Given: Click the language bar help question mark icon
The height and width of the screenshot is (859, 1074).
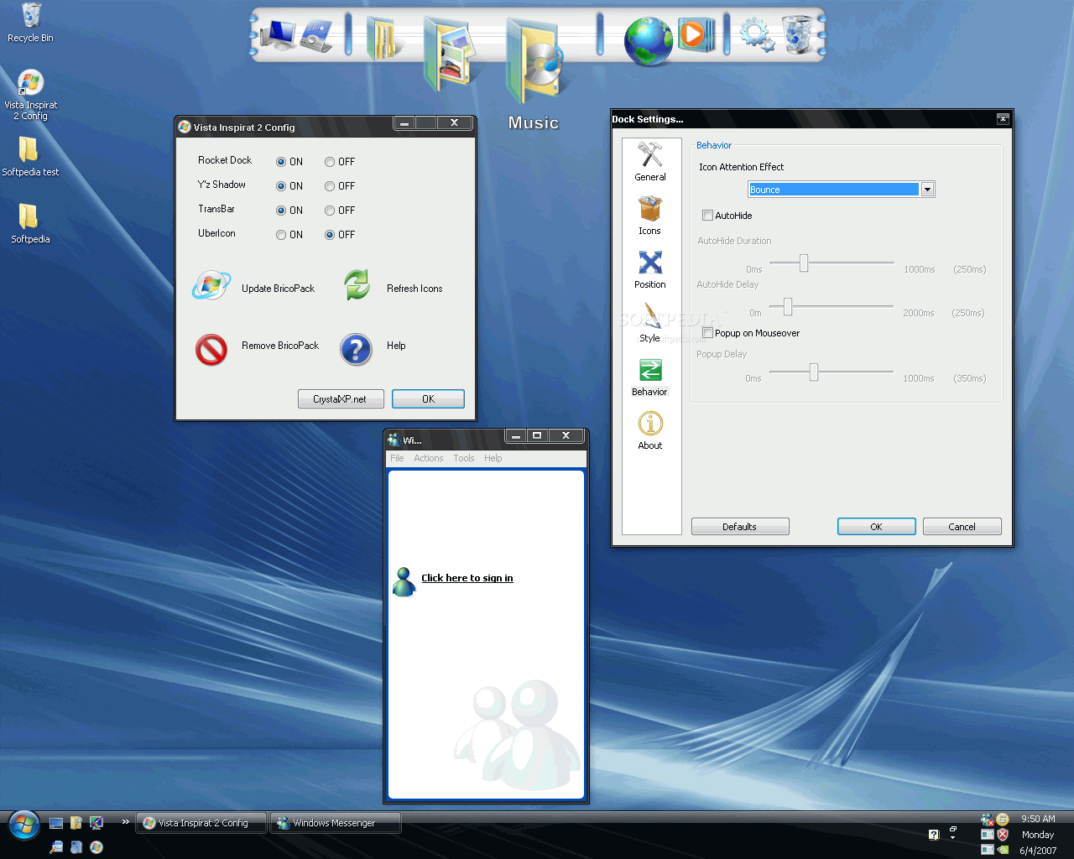Looking at the screenshot, I should point(933,834).
